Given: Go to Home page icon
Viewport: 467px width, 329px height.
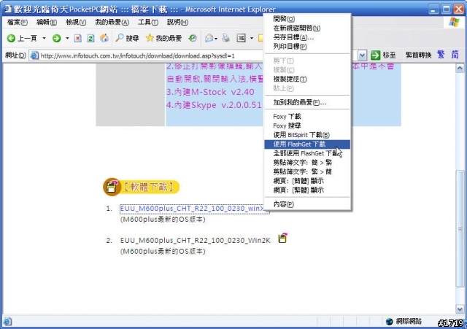Looking at the screenshot, I should tap(104, 38).
